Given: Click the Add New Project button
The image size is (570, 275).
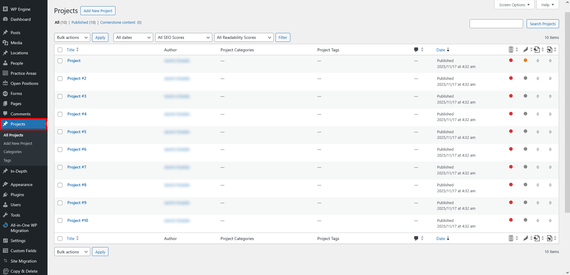Looking at the screenshot, I should click(x=98, y=11).
